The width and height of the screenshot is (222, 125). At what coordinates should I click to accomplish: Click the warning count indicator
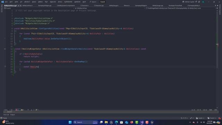pyautogui.click(x=22, y=110)
